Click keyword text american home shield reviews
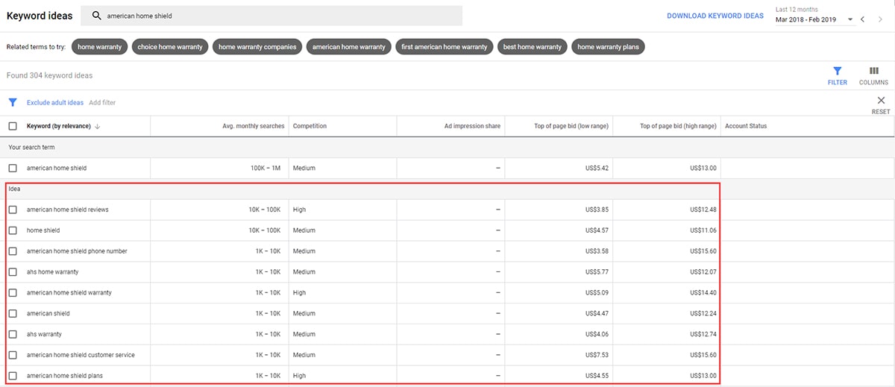The height and width of the screenshot is (387, 895). (x=67, y=210)
